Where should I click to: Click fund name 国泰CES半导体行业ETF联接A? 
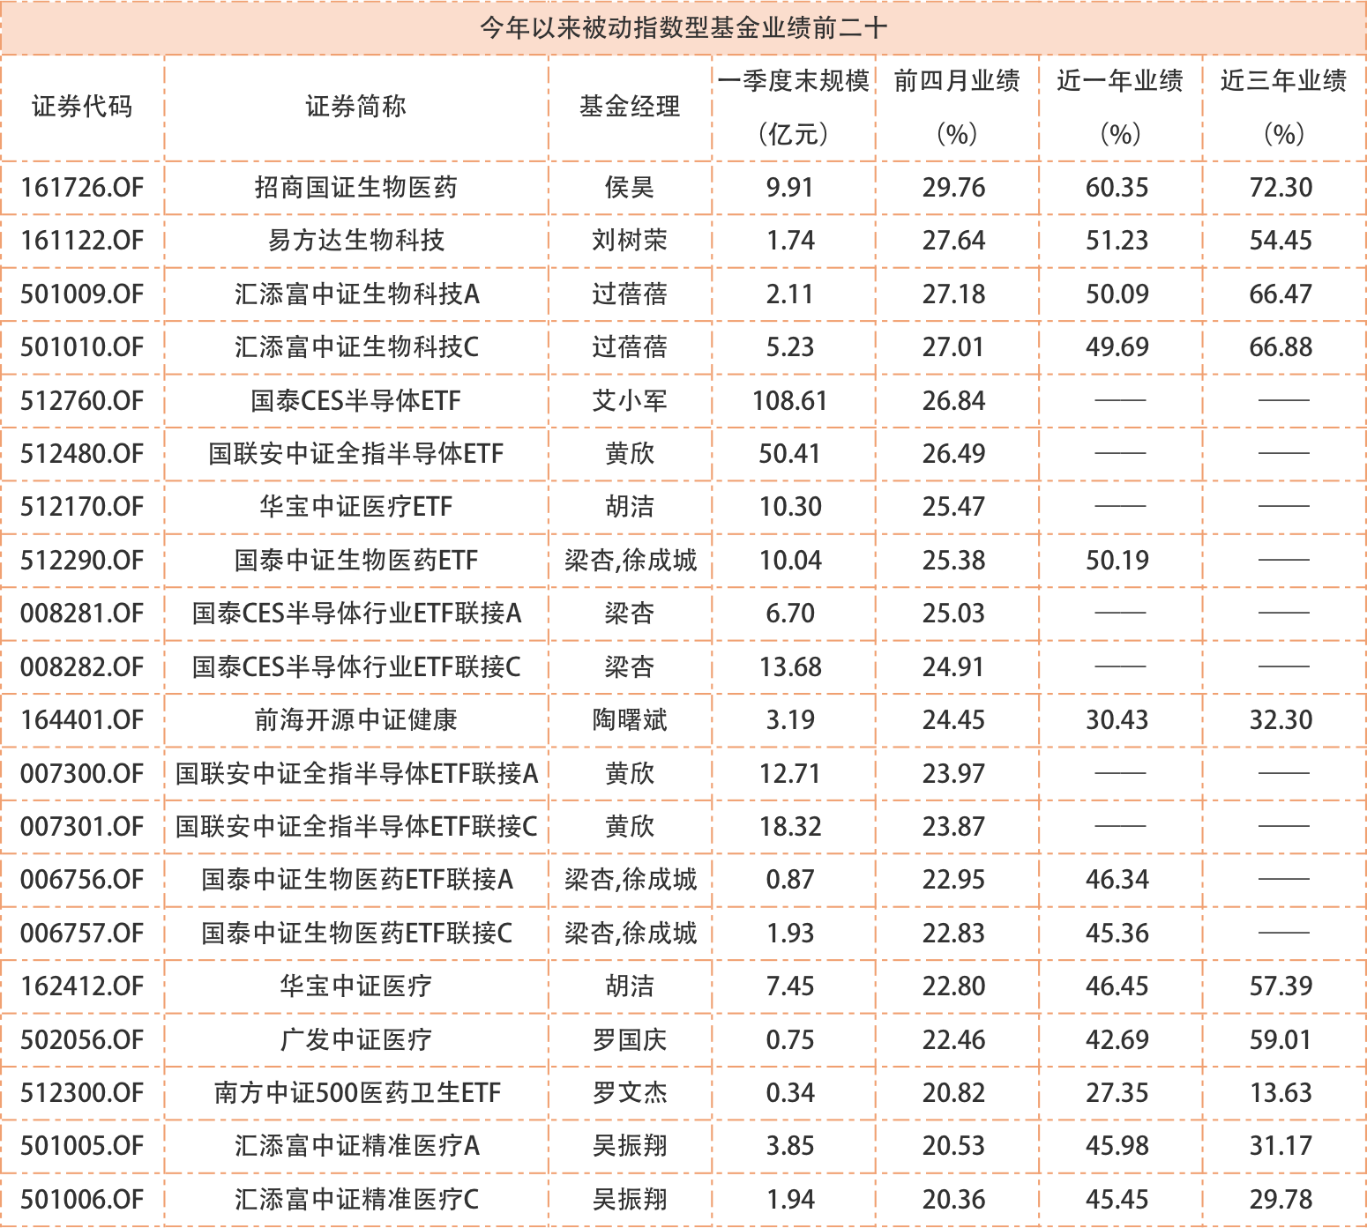click(356, 614)
